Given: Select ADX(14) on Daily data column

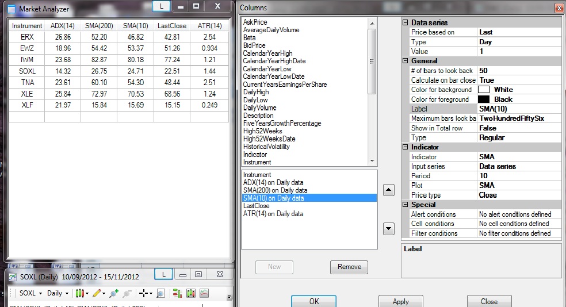Looking at the screenshot, I should 273,183.
